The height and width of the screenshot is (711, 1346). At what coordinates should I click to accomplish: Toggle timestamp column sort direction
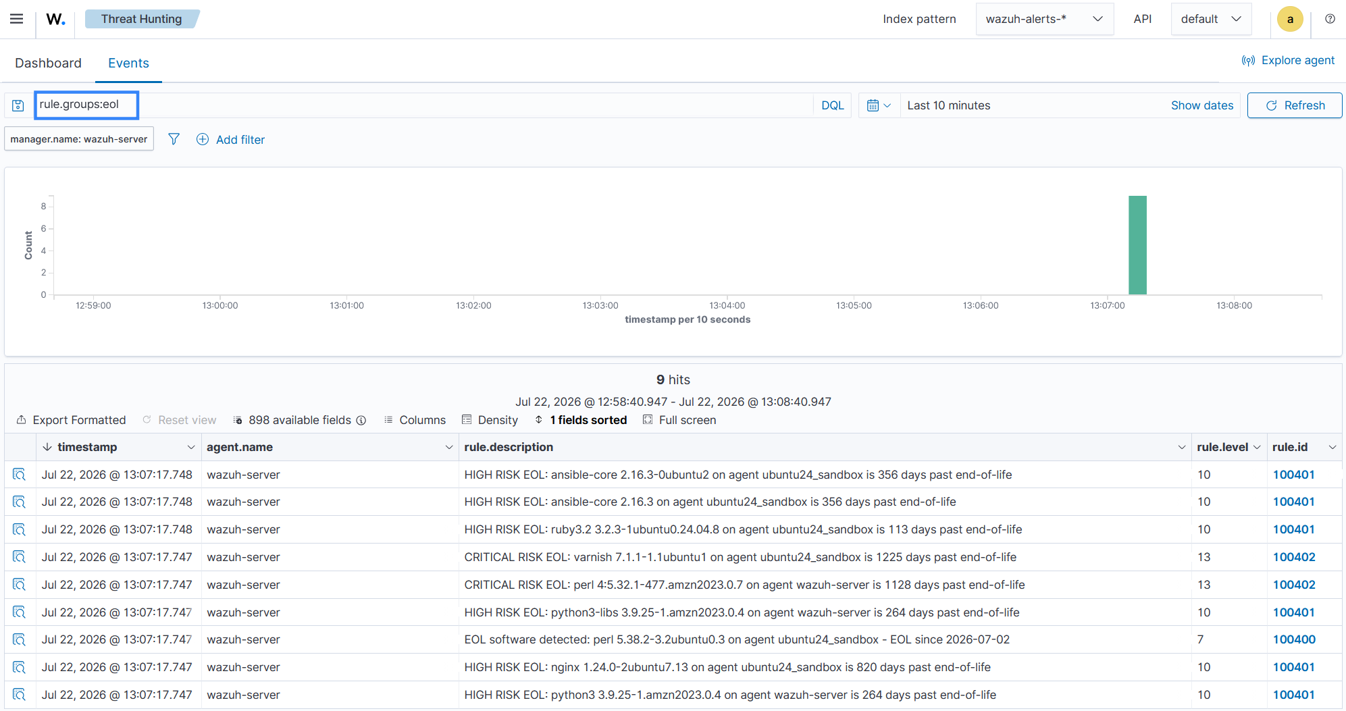pyautogui.click(x=47, y=447)
